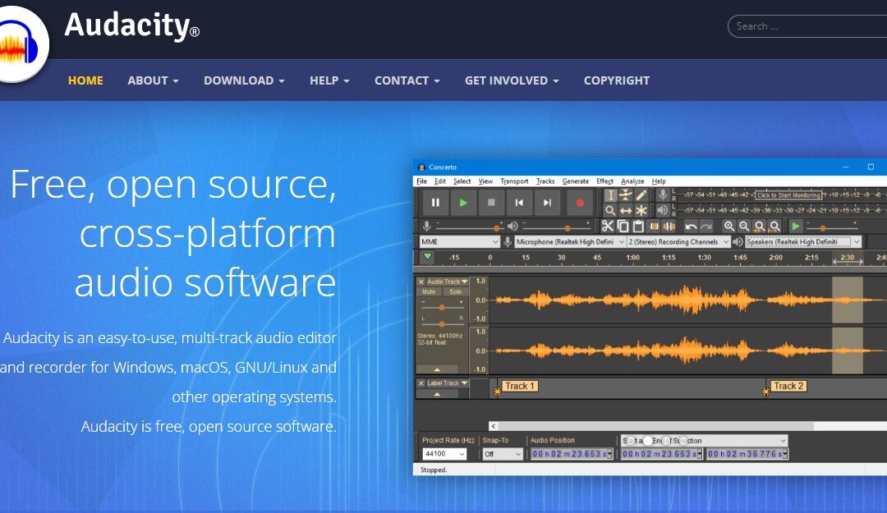Click the Zoom In icon
Image resolution: width=887 pixels, height=513 pixels.
pos(729,227)
